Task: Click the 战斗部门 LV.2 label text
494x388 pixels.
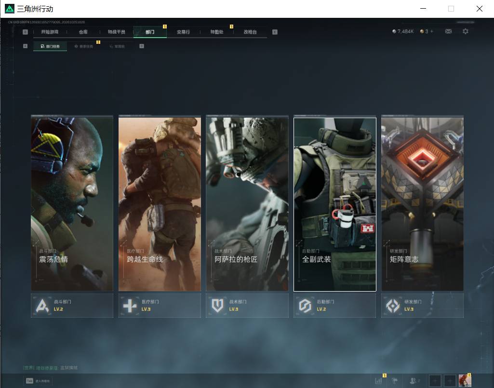Action: pyautogui.click(x=62, y=306)
